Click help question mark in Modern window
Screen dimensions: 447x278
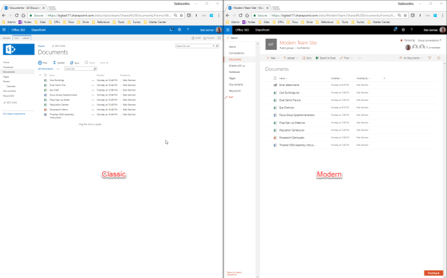click(x=412, y=29)
